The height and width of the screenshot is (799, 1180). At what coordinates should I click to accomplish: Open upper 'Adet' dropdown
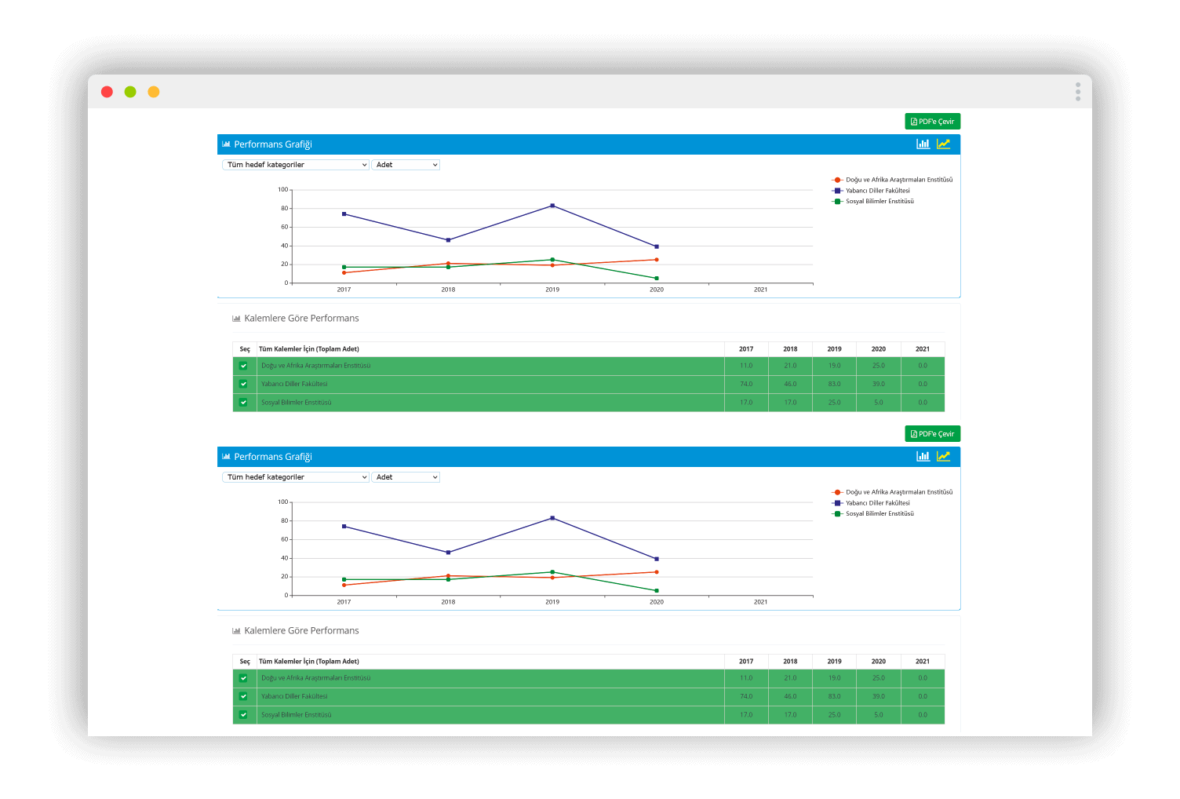click(406, 165)
